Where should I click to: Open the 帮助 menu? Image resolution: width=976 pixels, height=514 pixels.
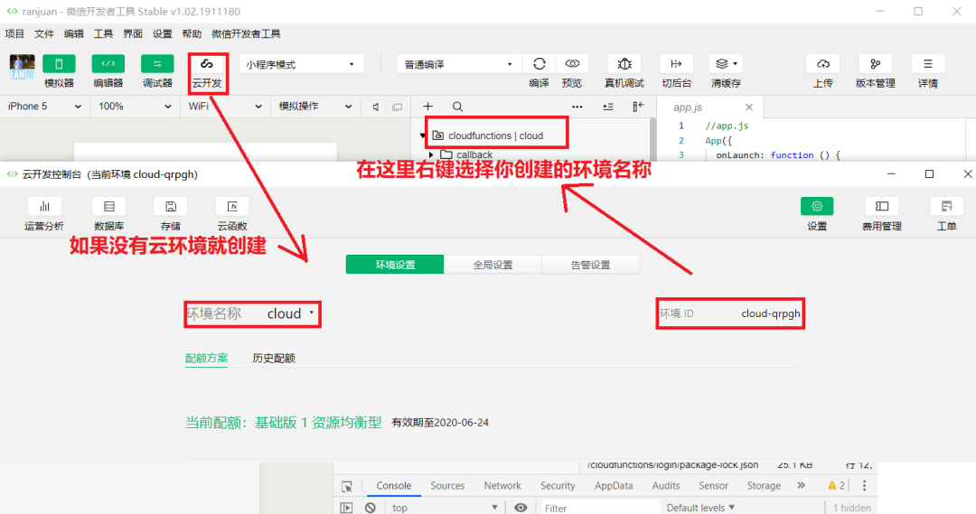point(192,33)
